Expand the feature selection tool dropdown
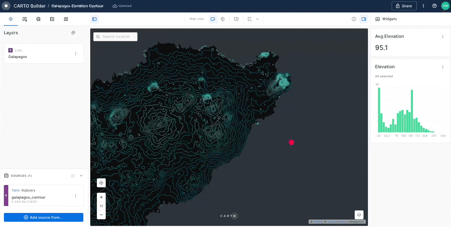Image resolution: width=451 pixels, height=227 pixels. pos(258,19)
